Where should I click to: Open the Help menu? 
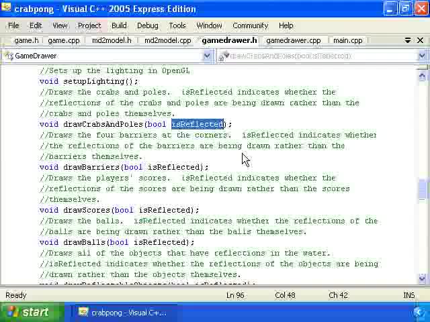[286, 25]
